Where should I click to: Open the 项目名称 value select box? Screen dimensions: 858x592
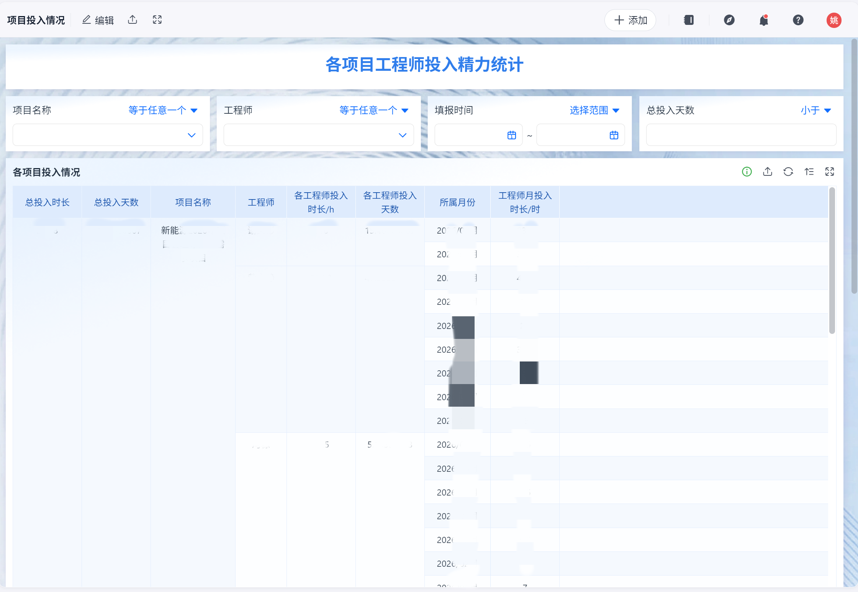[x=108, y=135]
